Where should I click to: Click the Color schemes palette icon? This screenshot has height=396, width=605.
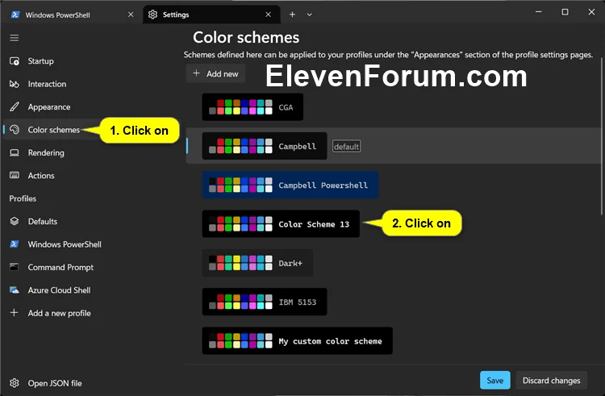point(15,130)
